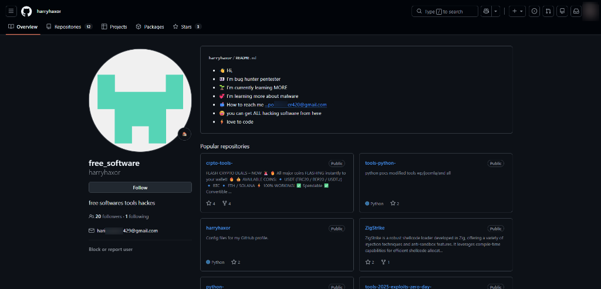The width and height of the screenshot is (601, 289).
Task: Click the star count on ZigStrike
Action: pyautogui.click(x=370, y=263)
